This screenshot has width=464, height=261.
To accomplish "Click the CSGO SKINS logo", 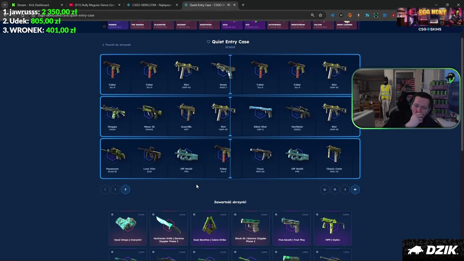I will [x=430, y=29].
